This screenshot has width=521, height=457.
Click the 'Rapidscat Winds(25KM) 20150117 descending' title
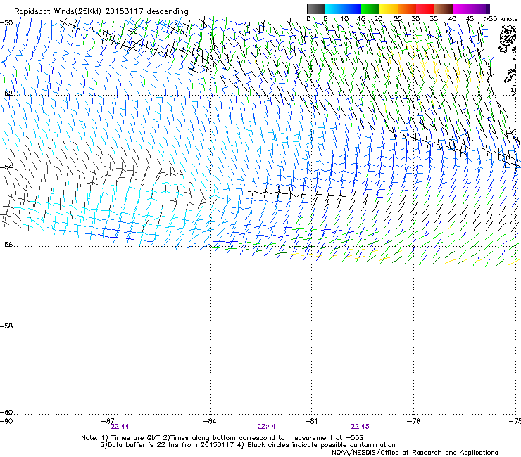point(101,11)
